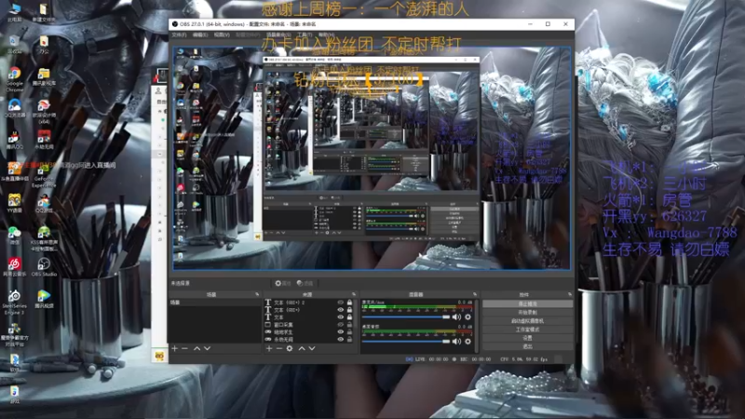Pop out the Scenes dock panel
Image resolution: width=745 pixels, height=419 pixels.
click(x=257, y=294)
